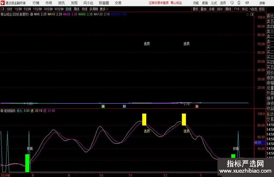Open the 问小达 menu
The height and width of the screenshot is (177, 274).
pyautogui.click(x=88, y=3)
